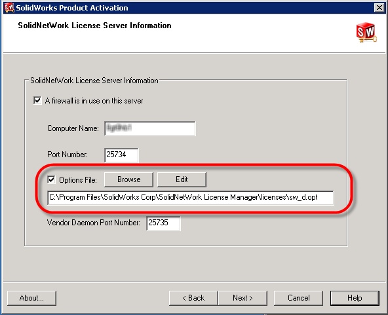Proceed with the Next button
The width and height of the screenshot is (388, 315).
[x=242, y=298]
